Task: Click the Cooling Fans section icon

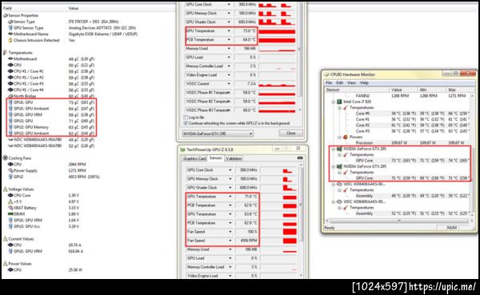Action: (x=6, y=158)
